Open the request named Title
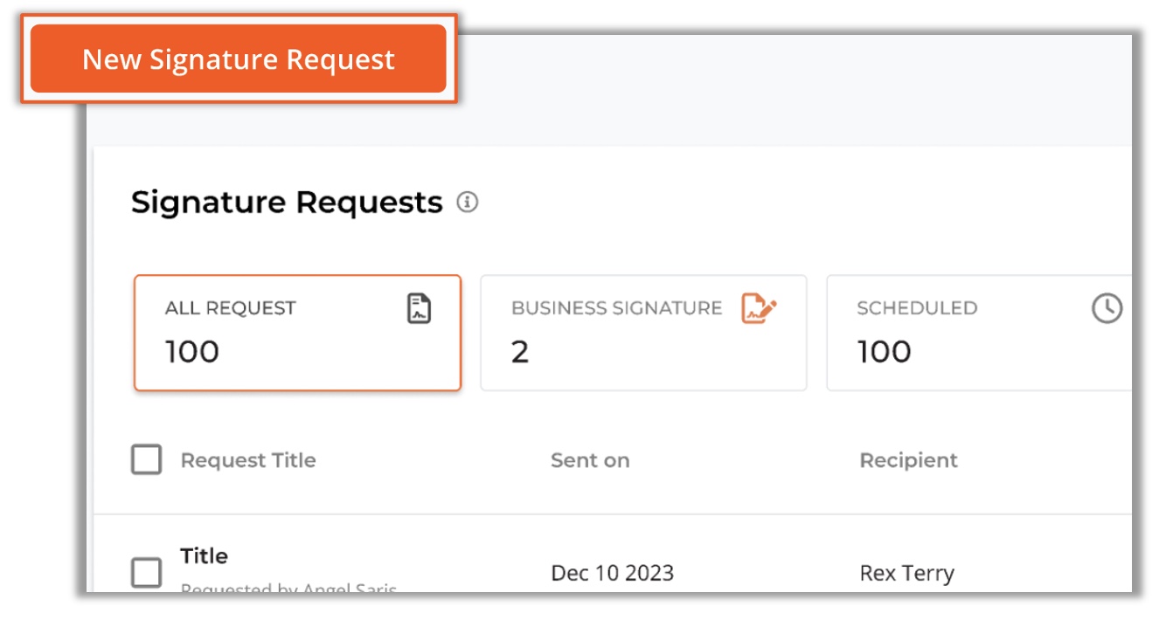Viewport: 1166px width, 627px height. click(204, 556)
